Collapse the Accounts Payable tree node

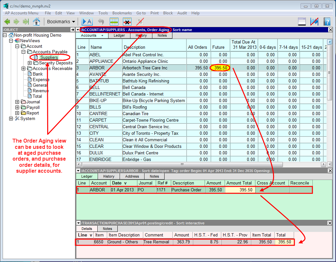pos(24,52)
